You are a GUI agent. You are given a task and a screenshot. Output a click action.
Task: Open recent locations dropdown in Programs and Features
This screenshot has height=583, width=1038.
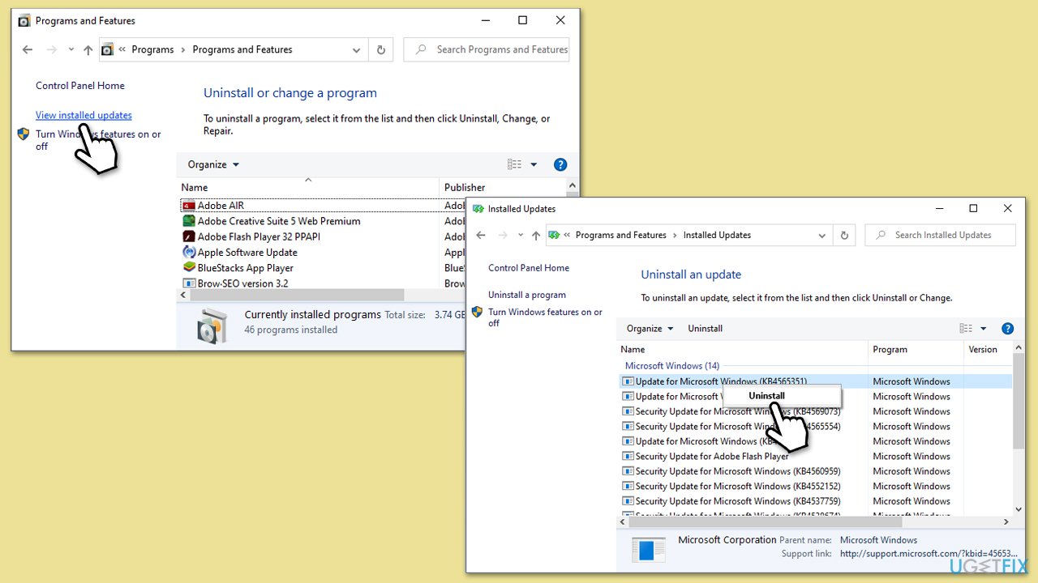pyautogui.click(x=70, y=49)
